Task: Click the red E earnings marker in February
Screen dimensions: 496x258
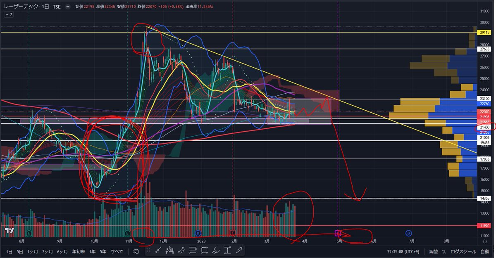Action: [x=234, y=233]
